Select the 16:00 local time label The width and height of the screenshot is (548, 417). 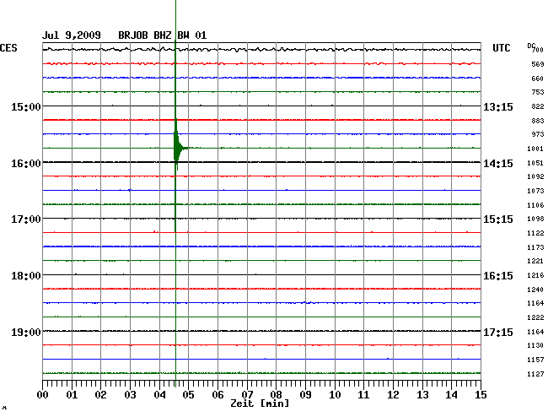point(26,164)
